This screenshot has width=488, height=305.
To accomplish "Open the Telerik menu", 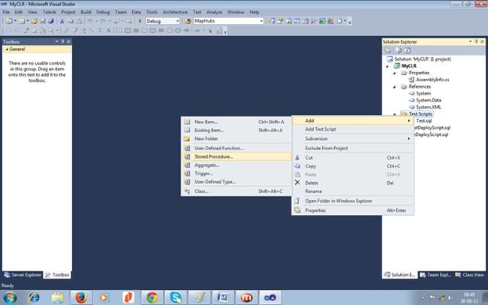I will click(50, 12).
